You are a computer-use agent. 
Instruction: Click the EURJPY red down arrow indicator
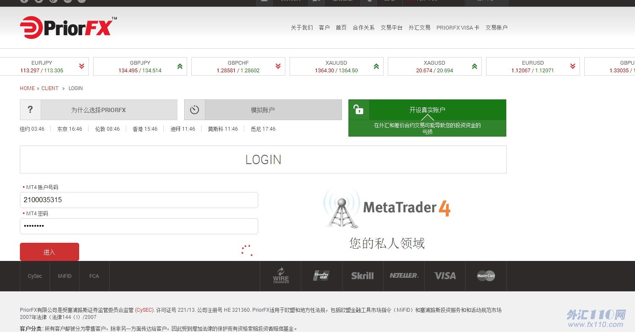[x=82, y=66]
